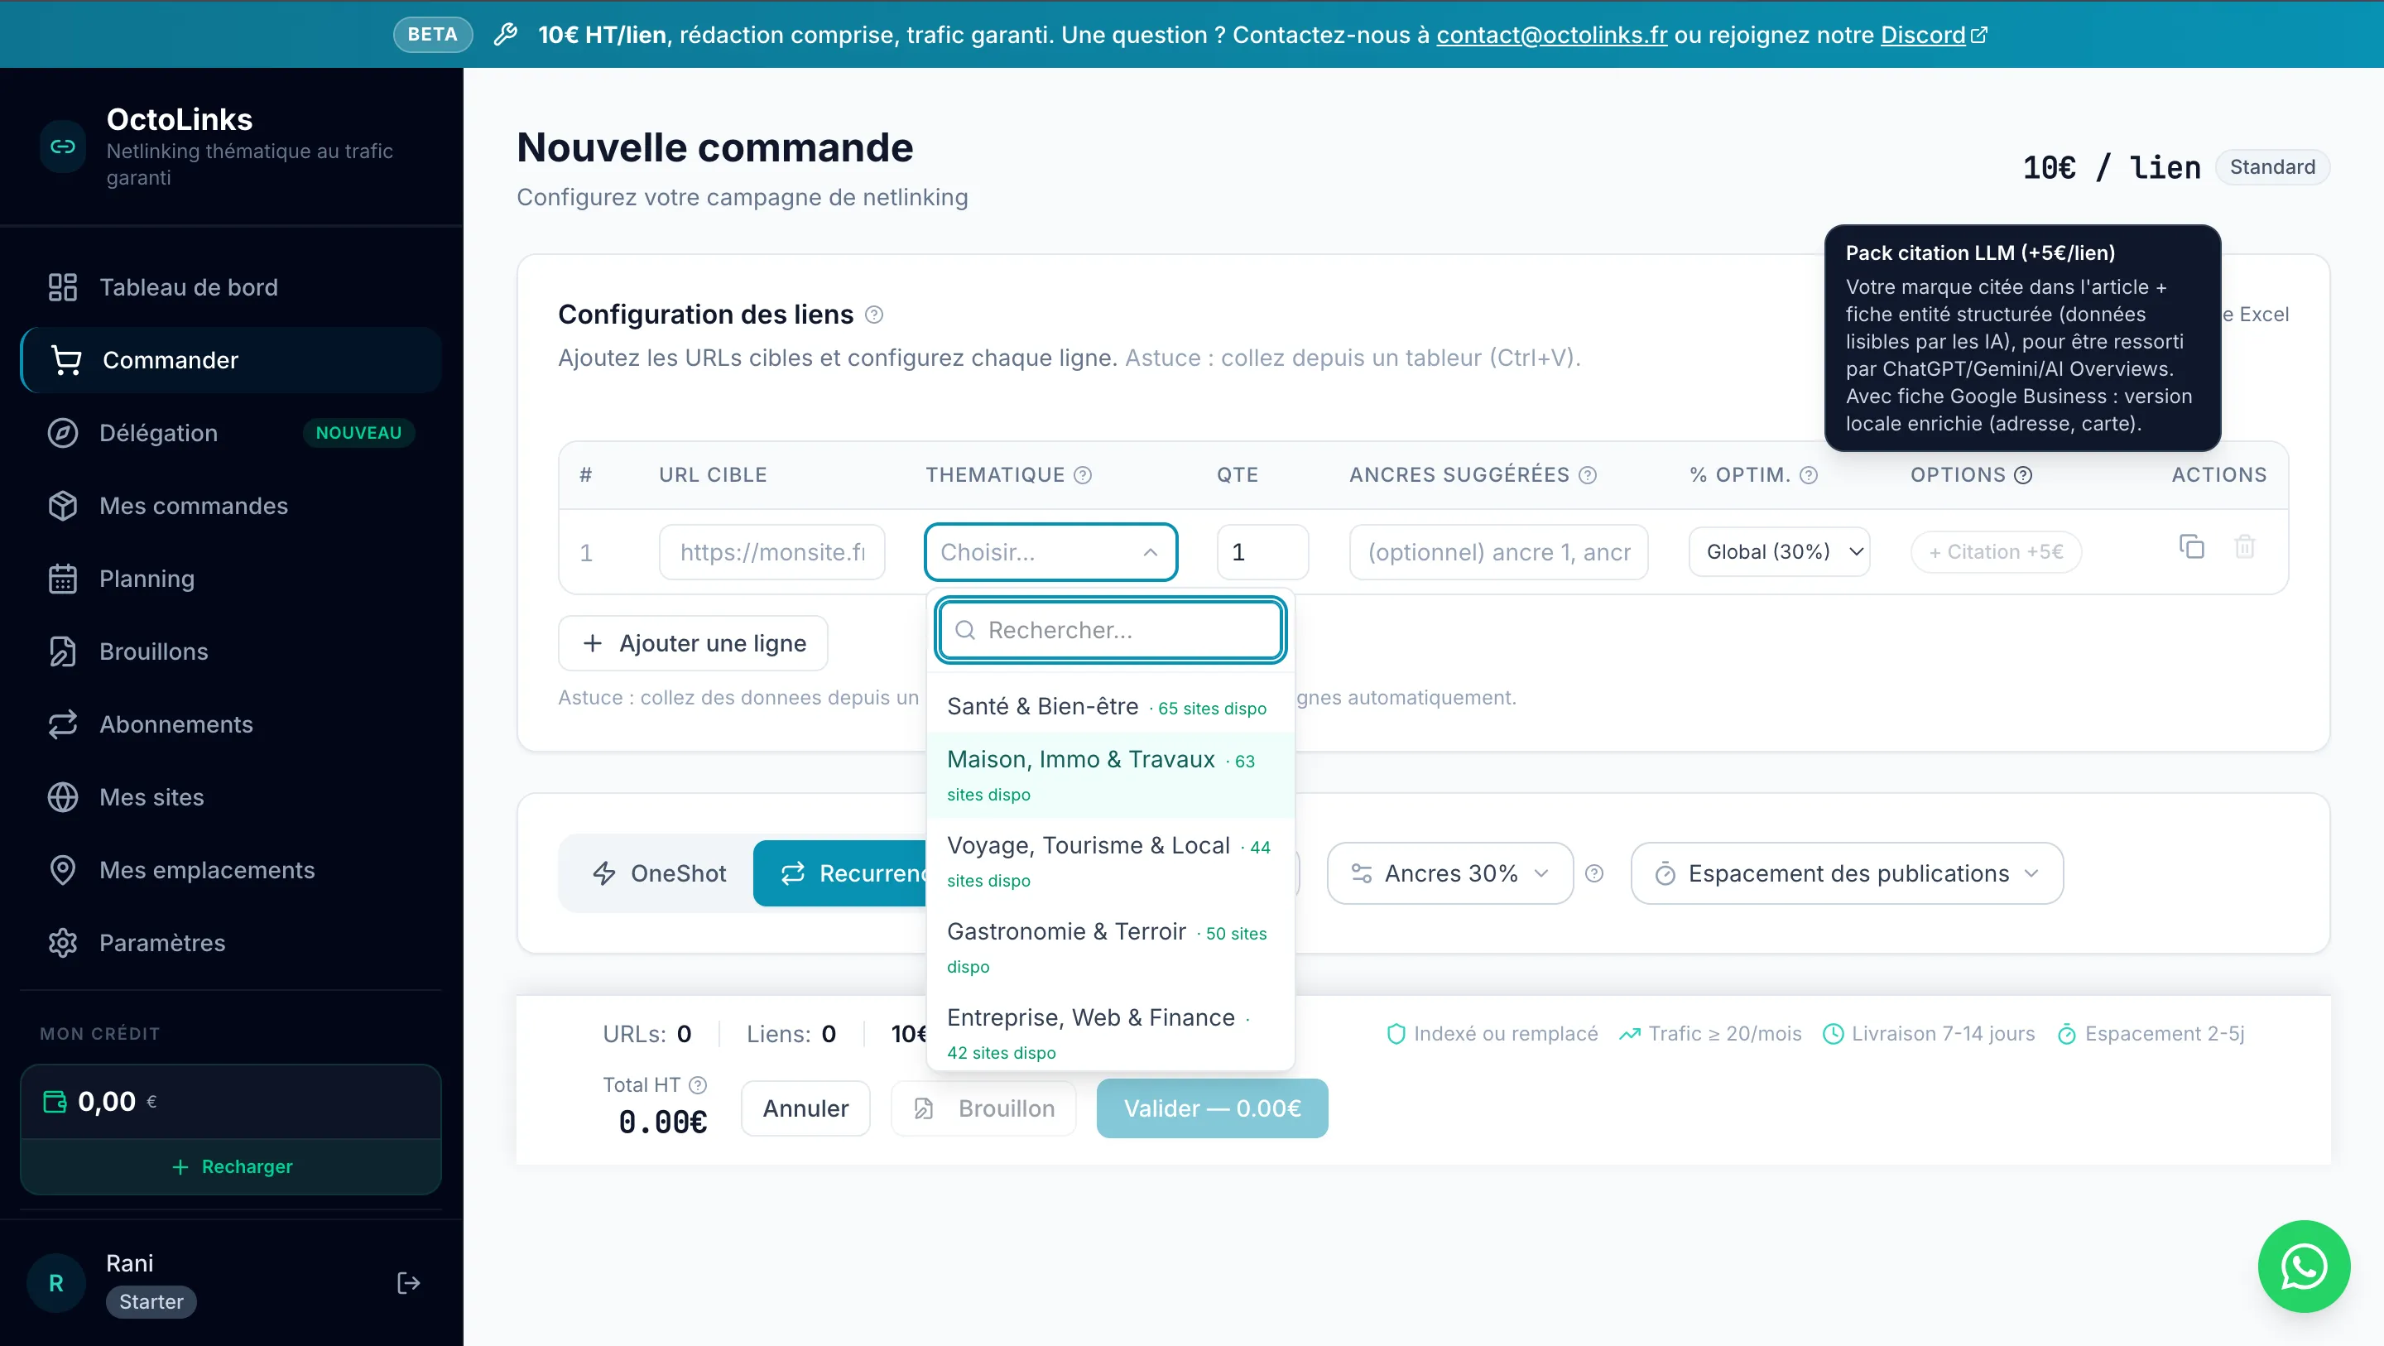Click help icon next to Configuration des liens
This screenshot has height=1346, width=2384.
[x=873, y=315]
